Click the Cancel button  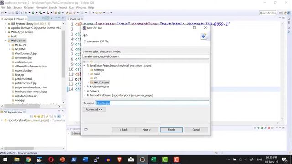(x=196, y=130)
